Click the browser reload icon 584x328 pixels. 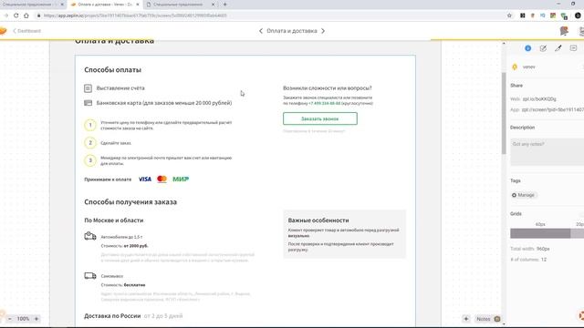pyautogui.click(x=16, y=15)
